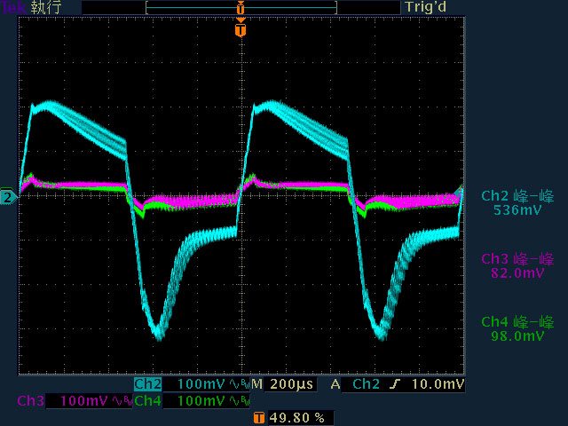The image size is (568, 426).
Task: Select the highlighted Ch2 channel label
Action: pos(147,385)
